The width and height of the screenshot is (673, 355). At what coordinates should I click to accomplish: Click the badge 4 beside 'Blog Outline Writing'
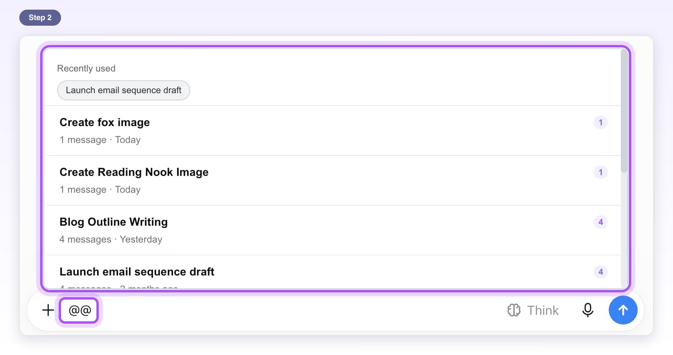point(600,222)
